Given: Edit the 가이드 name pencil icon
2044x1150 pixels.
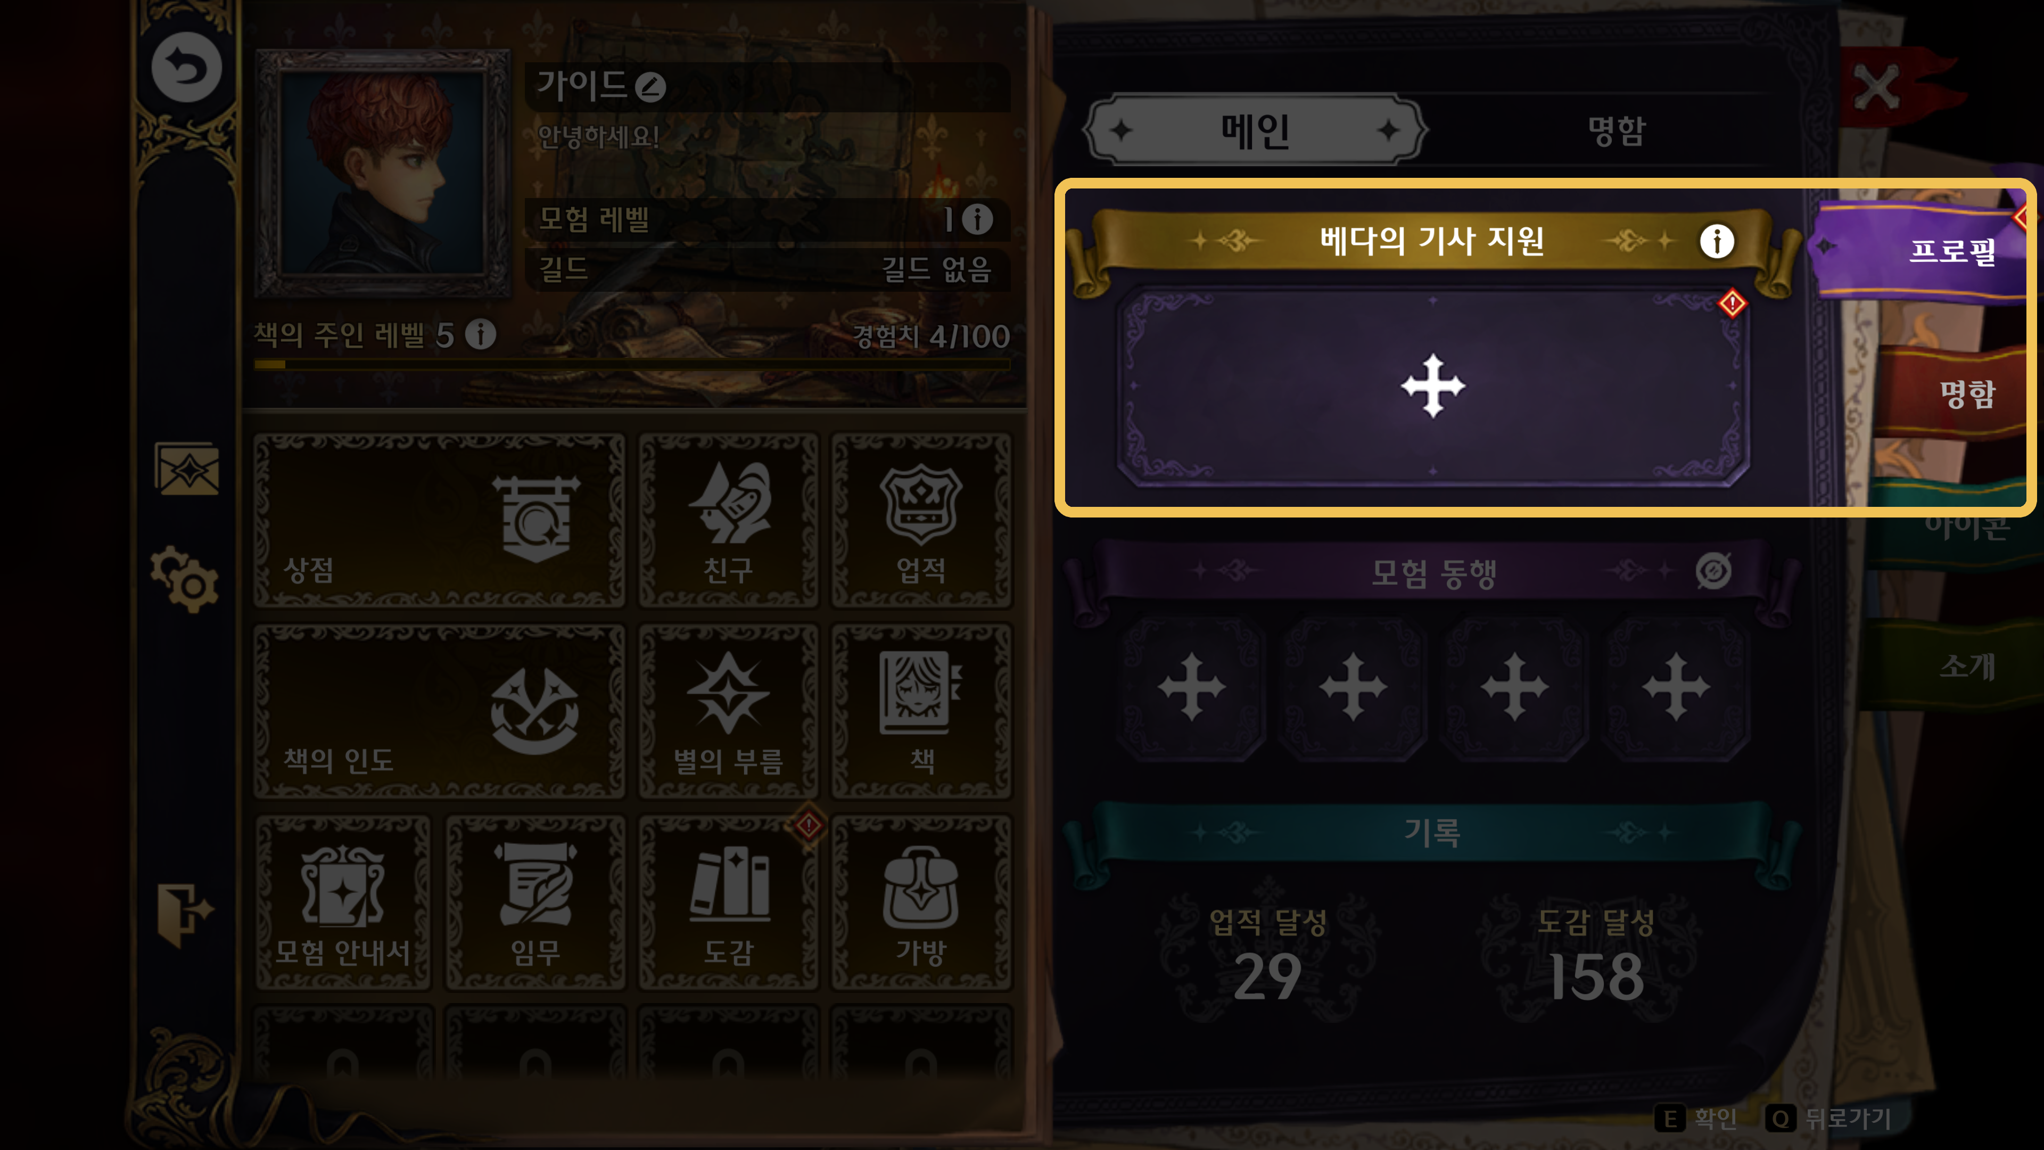Looking at the screenshot, I should tap(650, 86).
